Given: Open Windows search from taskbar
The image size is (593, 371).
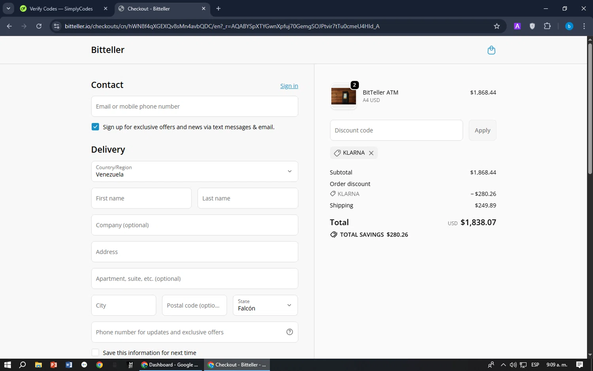Looking at the screenshot, I should (23, 365).
